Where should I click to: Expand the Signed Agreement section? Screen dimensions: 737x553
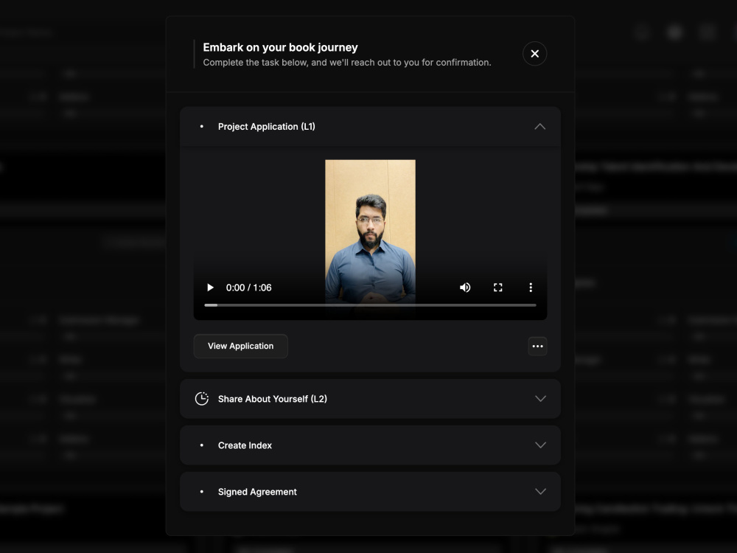(x=540, y=491)
